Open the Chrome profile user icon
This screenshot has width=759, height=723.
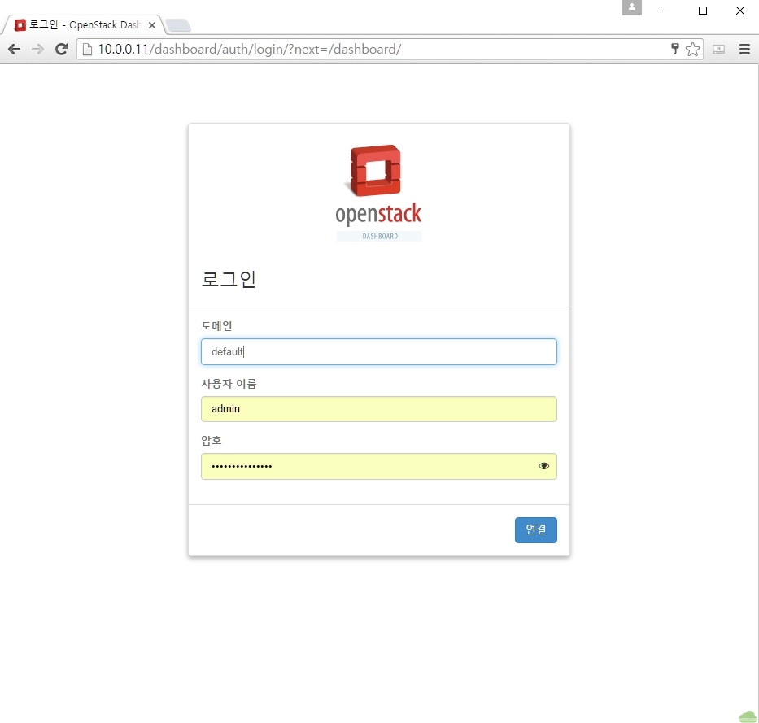coord(632,7)
